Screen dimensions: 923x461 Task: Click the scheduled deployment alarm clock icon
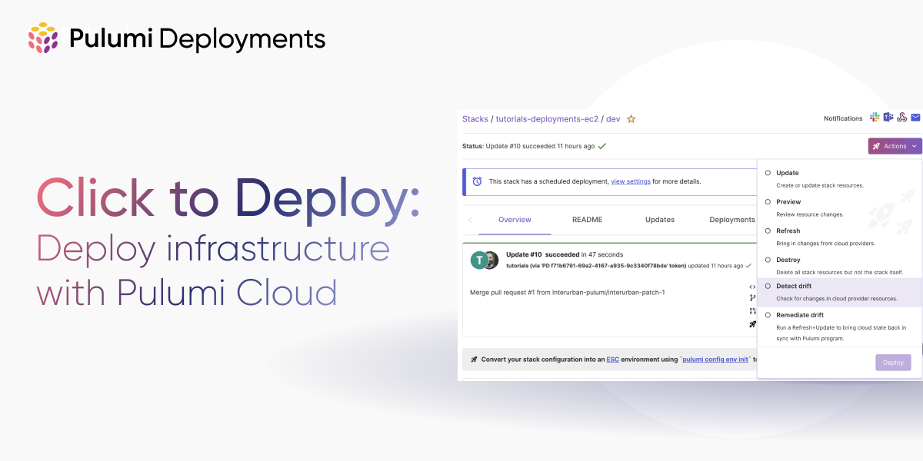pos(477,181)
